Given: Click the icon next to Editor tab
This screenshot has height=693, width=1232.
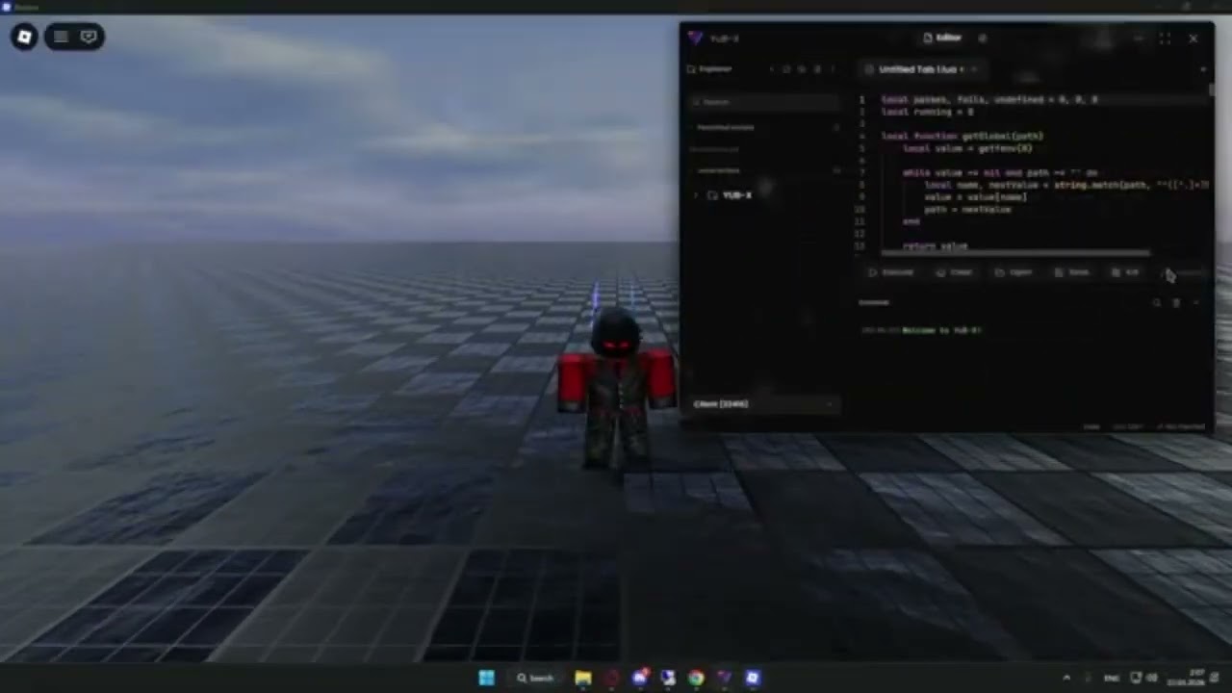Looking at the screenshot, I should coord(983,38).
